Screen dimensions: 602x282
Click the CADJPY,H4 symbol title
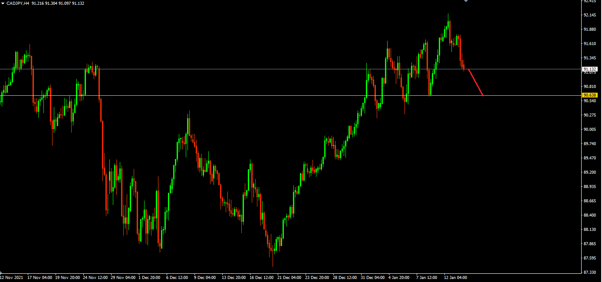click(x=18, y=3)
